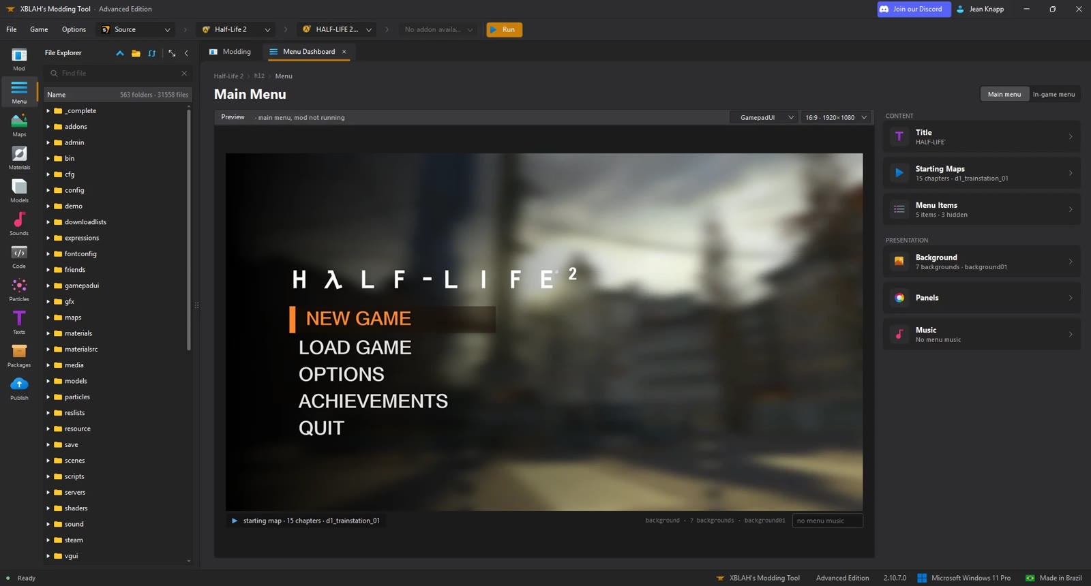Image resolution: width=1091 pixels, height=586 pixels.
Task: Click the starting map play icon below preview
Action: pyautogui.click(x=235, y=521)
